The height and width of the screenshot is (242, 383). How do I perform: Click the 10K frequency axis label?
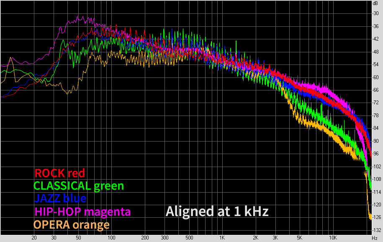(x=333, y=238)
